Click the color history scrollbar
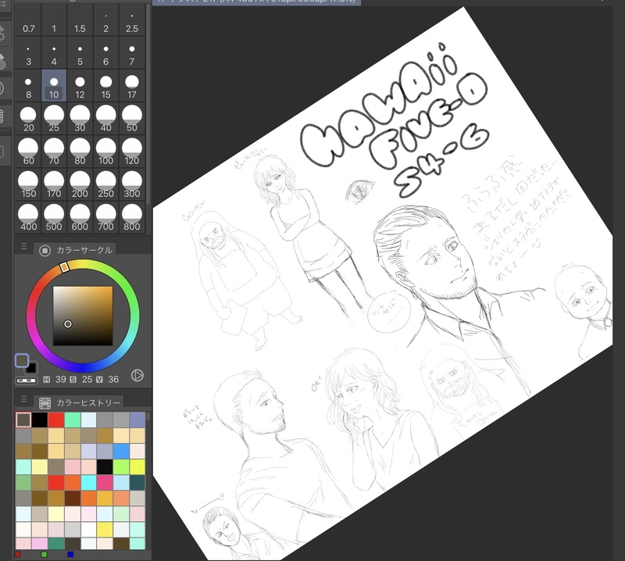Image resolution: width=625 pixels, height=561 pixels. point(148,417)
